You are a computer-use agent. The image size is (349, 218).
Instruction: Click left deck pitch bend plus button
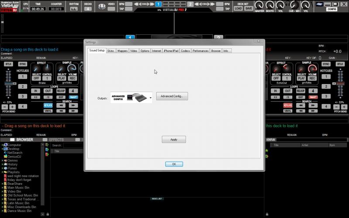point(13,107)
